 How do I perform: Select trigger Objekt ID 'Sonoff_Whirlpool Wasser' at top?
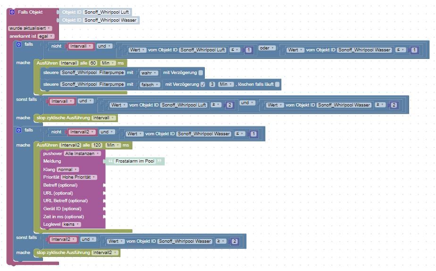tap(110, 20)
